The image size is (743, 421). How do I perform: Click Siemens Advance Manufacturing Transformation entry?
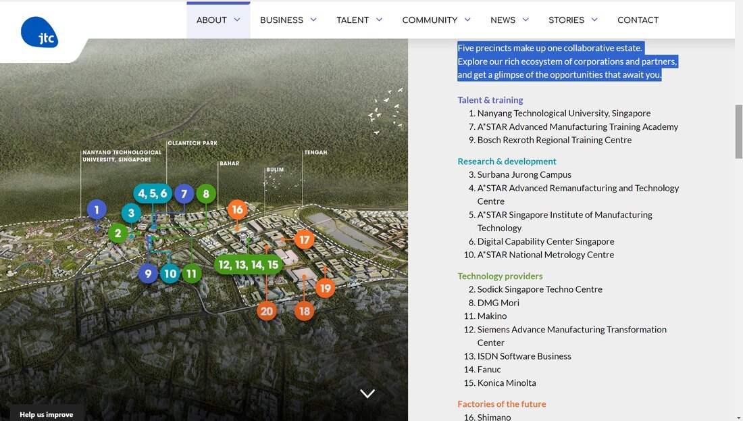coord(572,336)
